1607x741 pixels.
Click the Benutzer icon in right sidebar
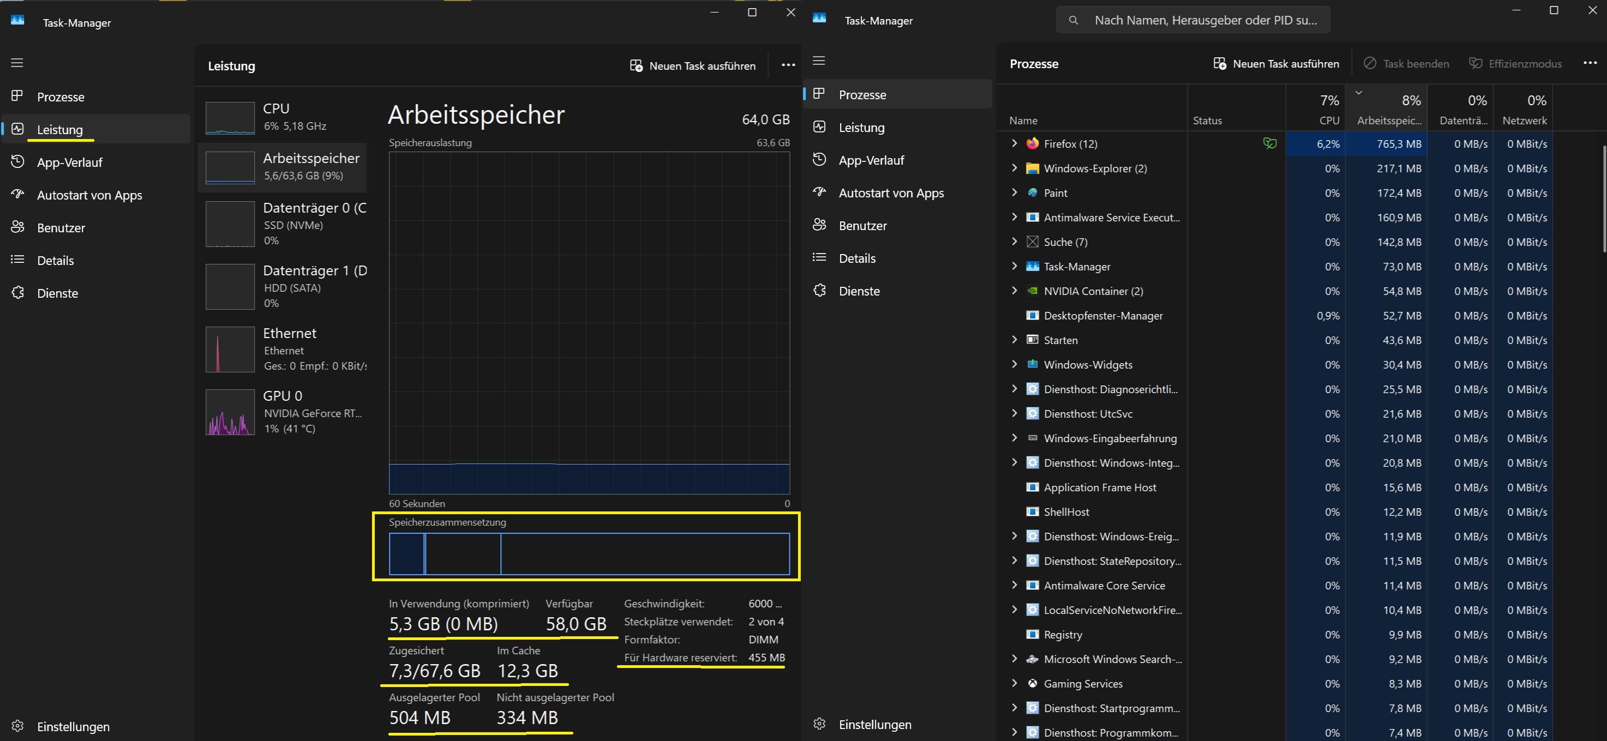(820, 225)
